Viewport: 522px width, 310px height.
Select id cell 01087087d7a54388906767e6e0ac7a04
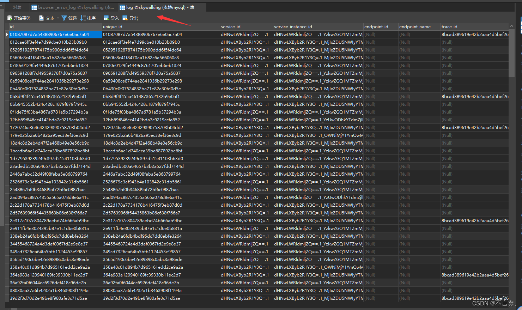point(55,35)
